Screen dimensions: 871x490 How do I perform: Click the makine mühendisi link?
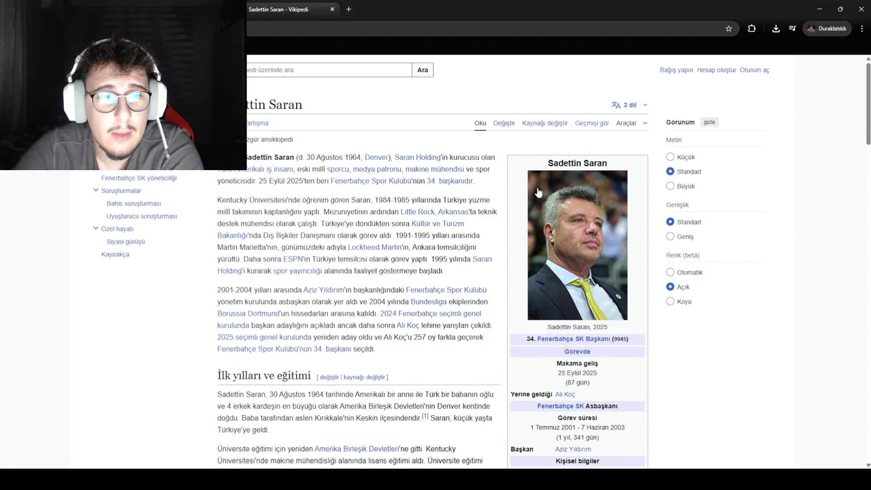(x=434, y=169)
